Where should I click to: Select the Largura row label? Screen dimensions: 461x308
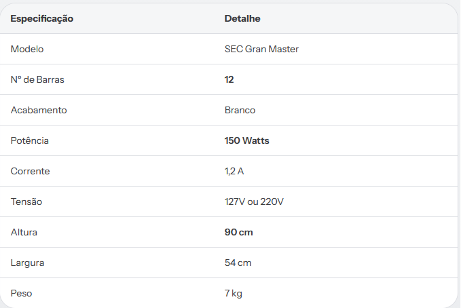pos(27,263)
